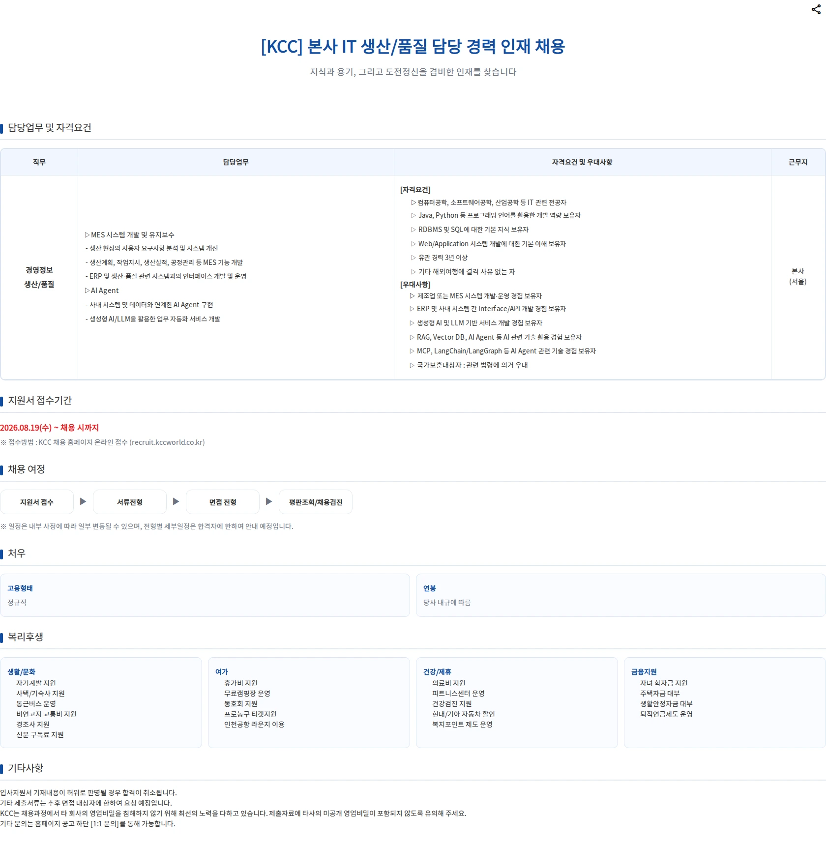Click the 담당업무 및 자격요건 section heading
Screen dimensions: 826x843
(50, 128)
